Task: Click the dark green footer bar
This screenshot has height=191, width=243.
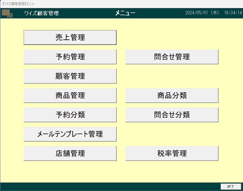Action: tap(110, 187)
